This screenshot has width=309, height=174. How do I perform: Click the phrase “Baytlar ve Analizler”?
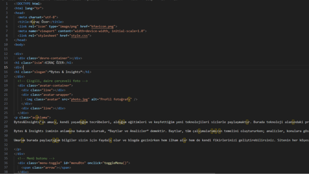click(128, 131)
